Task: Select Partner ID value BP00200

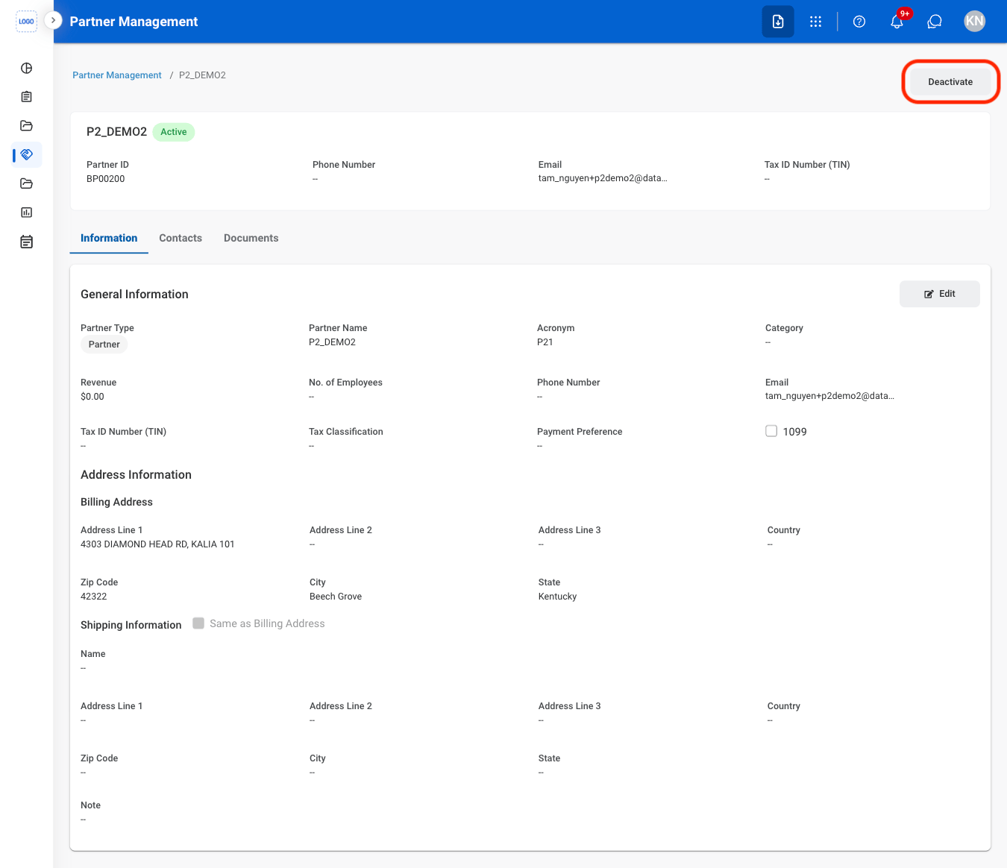Action: pyautogui.click(x=106, y=179)
